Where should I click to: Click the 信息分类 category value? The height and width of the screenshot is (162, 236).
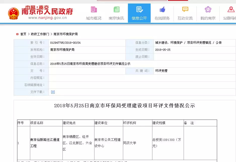(188, 43)
